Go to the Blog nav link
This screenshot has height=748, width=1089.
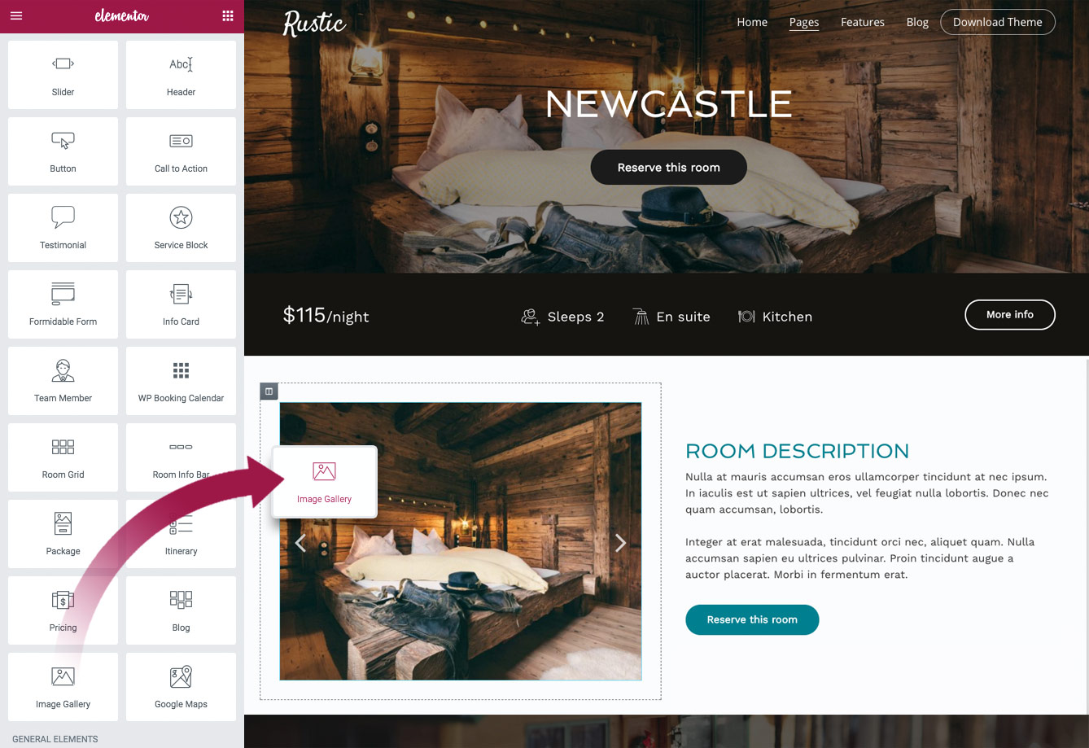coord(917,22)
